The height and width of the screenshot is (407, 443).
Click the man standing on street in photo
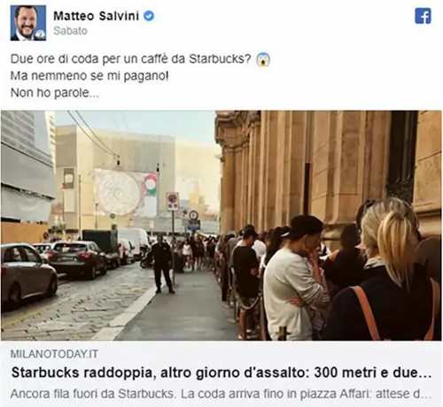[x=162, y=264]
